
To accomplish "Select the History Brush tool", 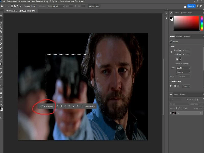I will coord(1,56).
